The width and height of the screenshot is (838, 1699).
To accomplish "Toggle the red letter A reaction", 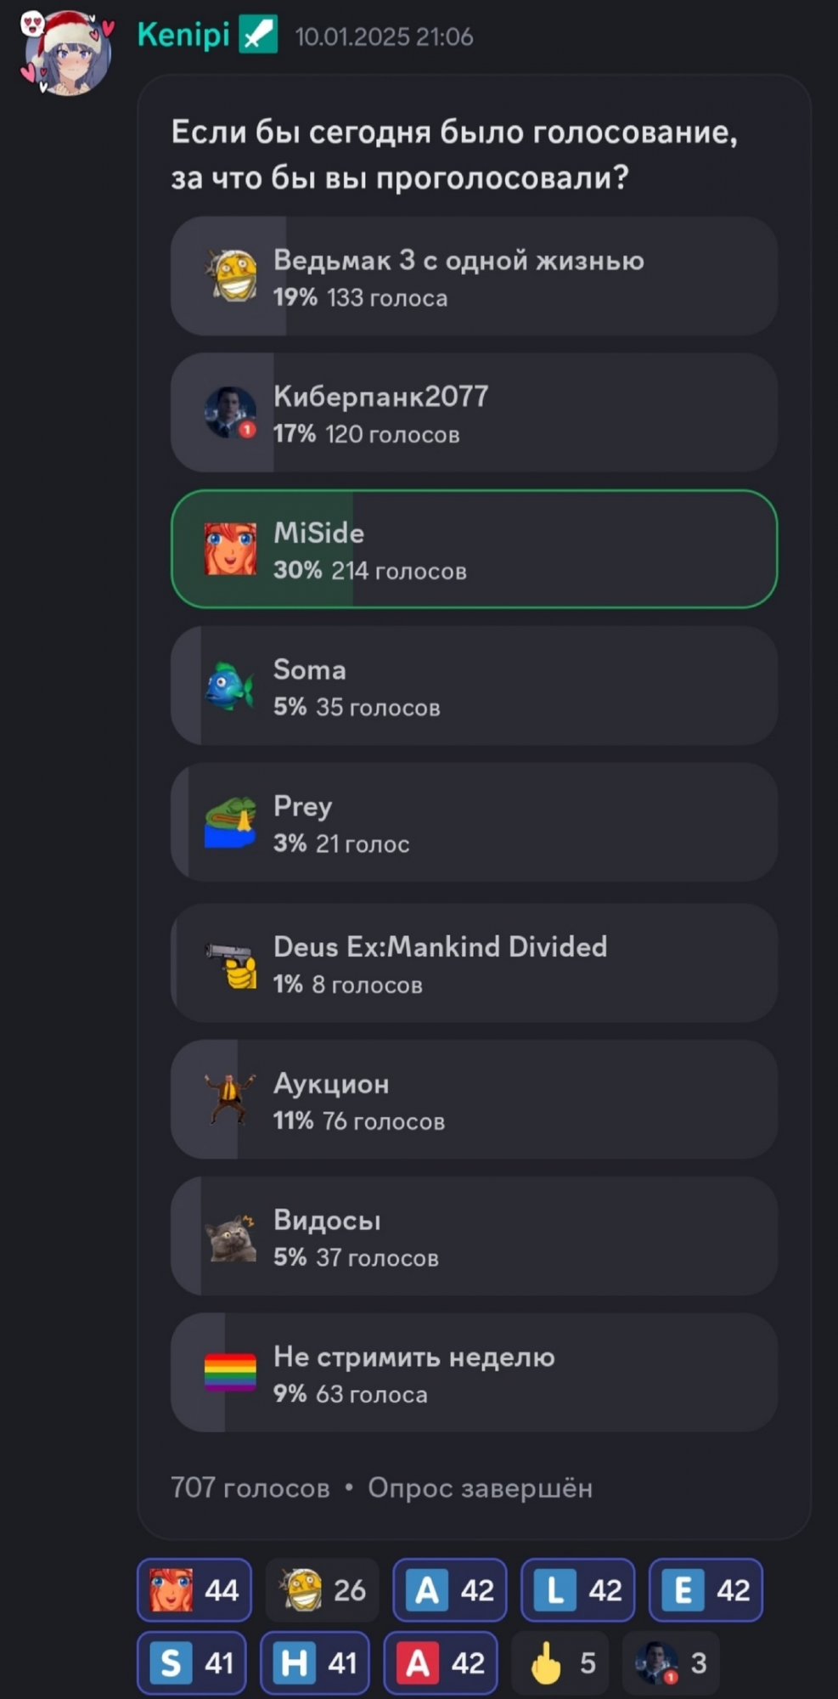I will coord(441,1662).
